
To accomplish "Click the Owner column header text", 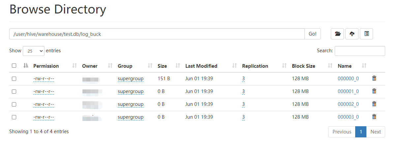I will 90,66.
